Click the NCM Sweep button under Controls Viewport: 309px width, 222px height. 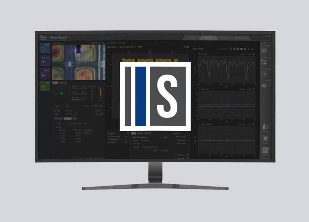pos(181,140)
